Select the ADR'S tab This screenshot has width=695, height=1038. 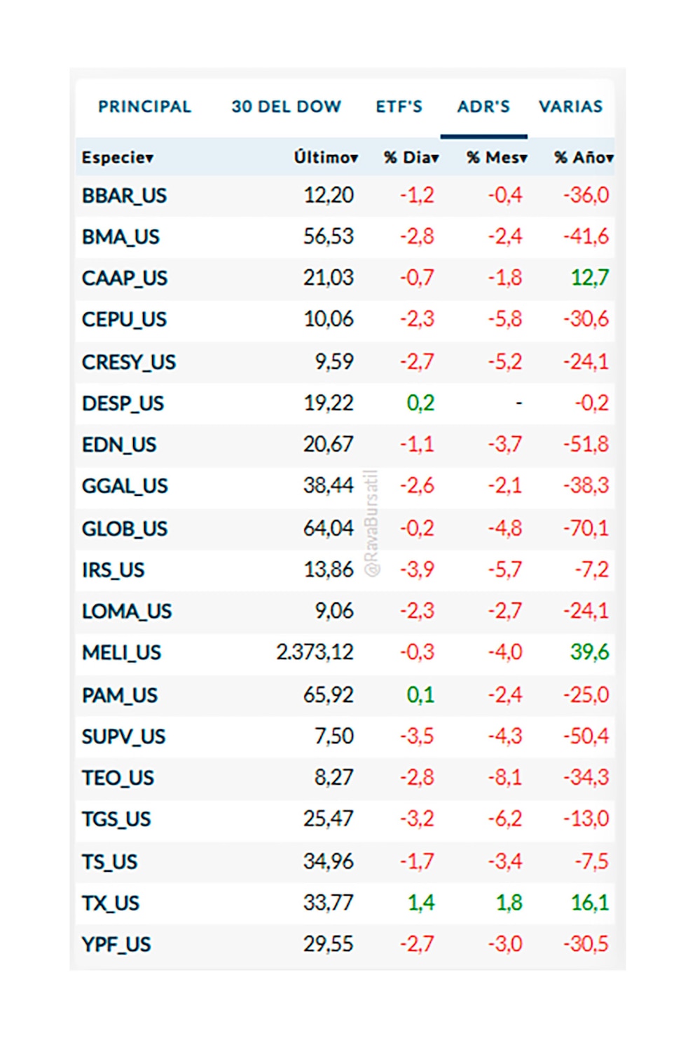(483, 107)
